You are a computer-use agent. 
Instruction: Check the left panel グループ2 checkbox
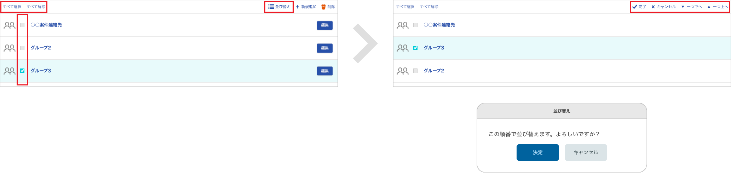22,48
